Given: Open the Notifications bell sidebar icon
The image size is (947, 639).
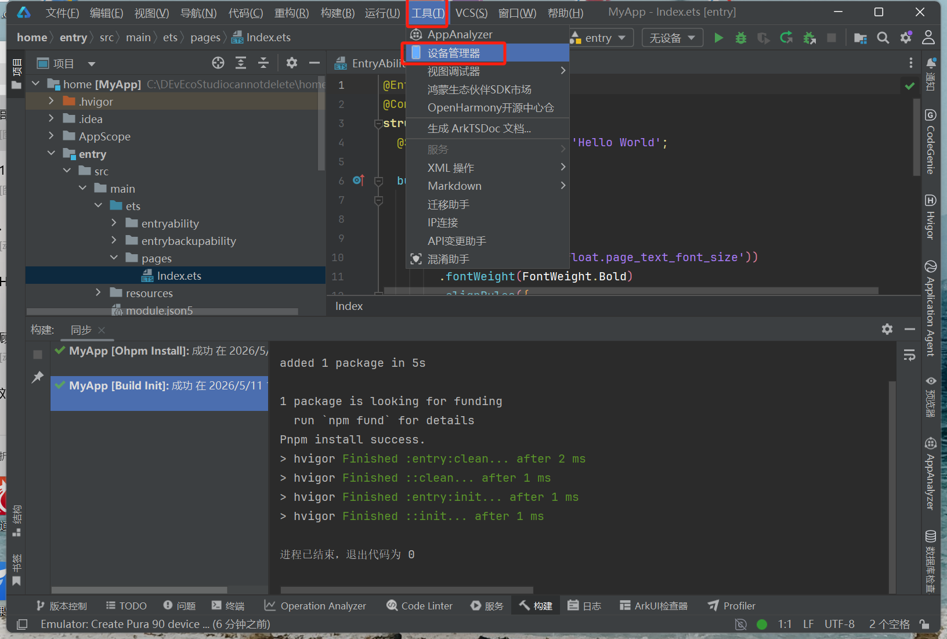Looking at the screenshot, I should pyautogui.click(x=931, y=74).
